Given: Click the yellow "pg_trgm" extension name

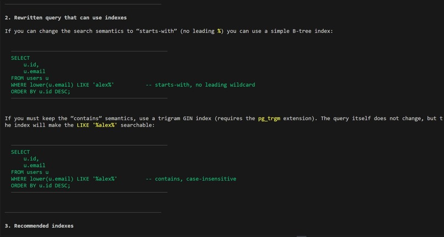Looking at the screenshot, I should click(269, 118).
